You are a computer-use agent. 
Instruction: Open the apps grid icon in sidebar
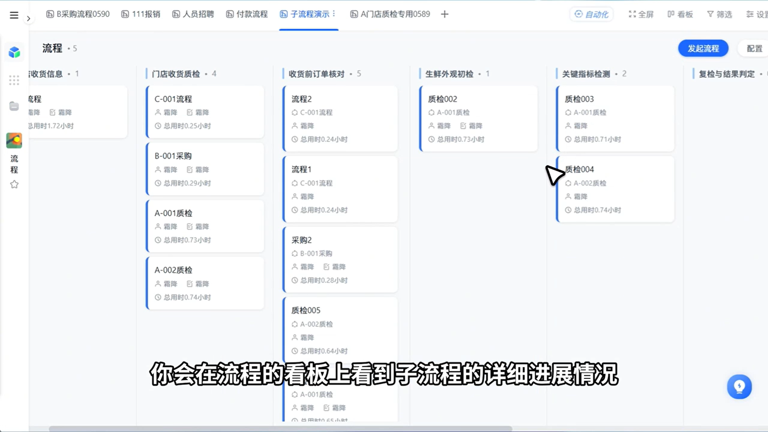14,80
